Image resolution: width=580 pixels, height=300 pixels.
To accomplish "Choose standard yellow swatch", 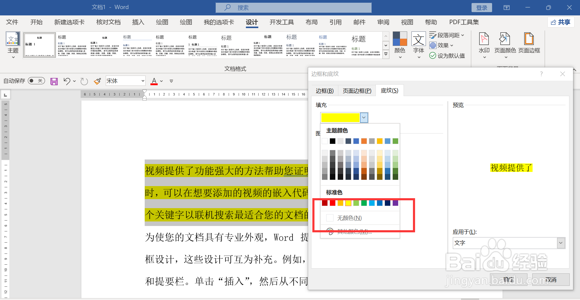I will 348,203.
